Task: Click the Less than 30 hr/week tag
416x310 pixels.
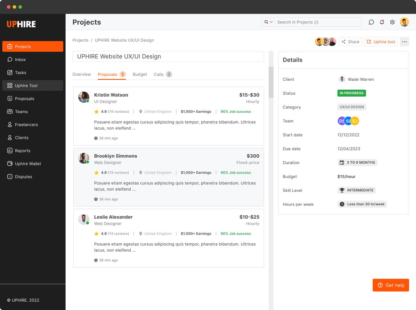Action: point(362,204)
